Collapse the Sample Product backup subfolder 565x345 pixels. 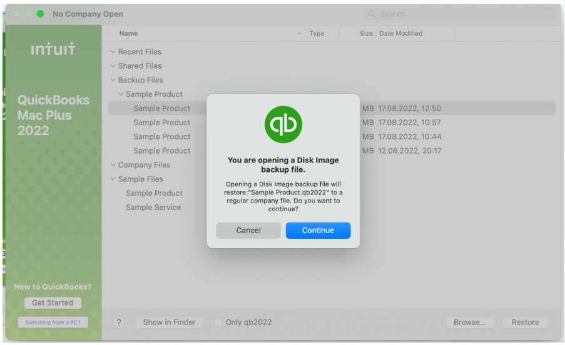pos(120,94)
